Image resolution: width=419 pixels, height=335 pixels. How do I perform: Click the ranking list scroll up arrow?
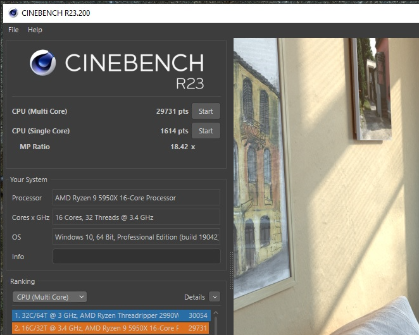216,313
